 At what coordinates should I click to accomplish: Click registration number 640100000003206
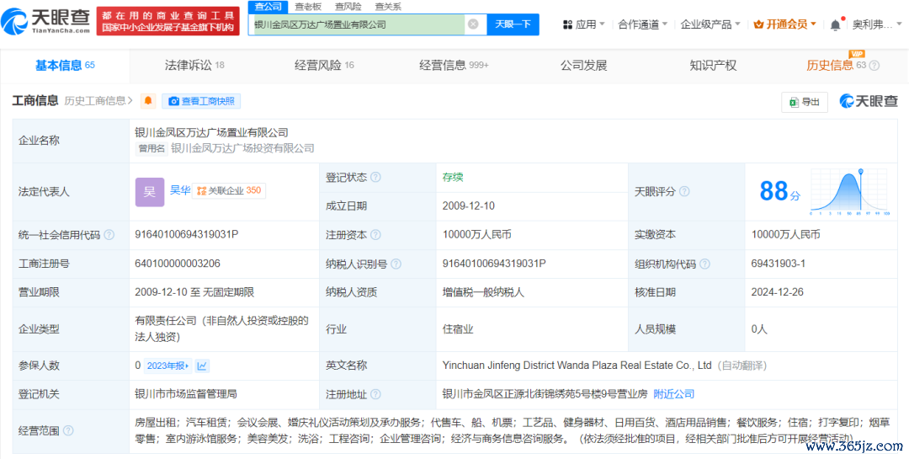click(x=178, y=264)
